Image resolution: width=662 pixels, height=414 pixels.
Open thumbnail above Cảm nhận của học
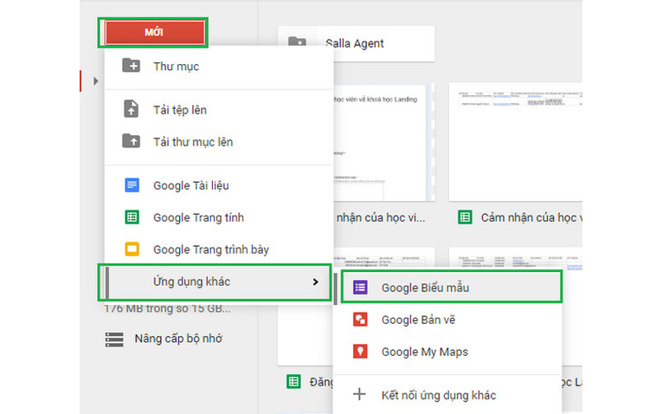pos(516,141)
